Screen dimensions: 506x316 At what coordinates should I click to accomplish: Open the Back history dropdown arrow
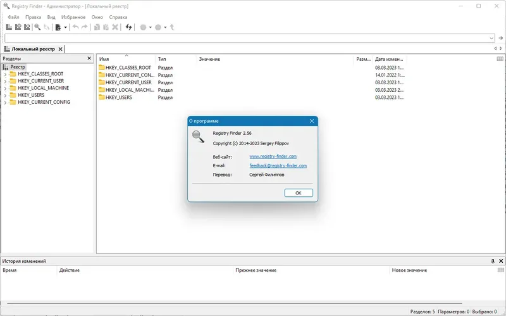click(x=151, y=27)
